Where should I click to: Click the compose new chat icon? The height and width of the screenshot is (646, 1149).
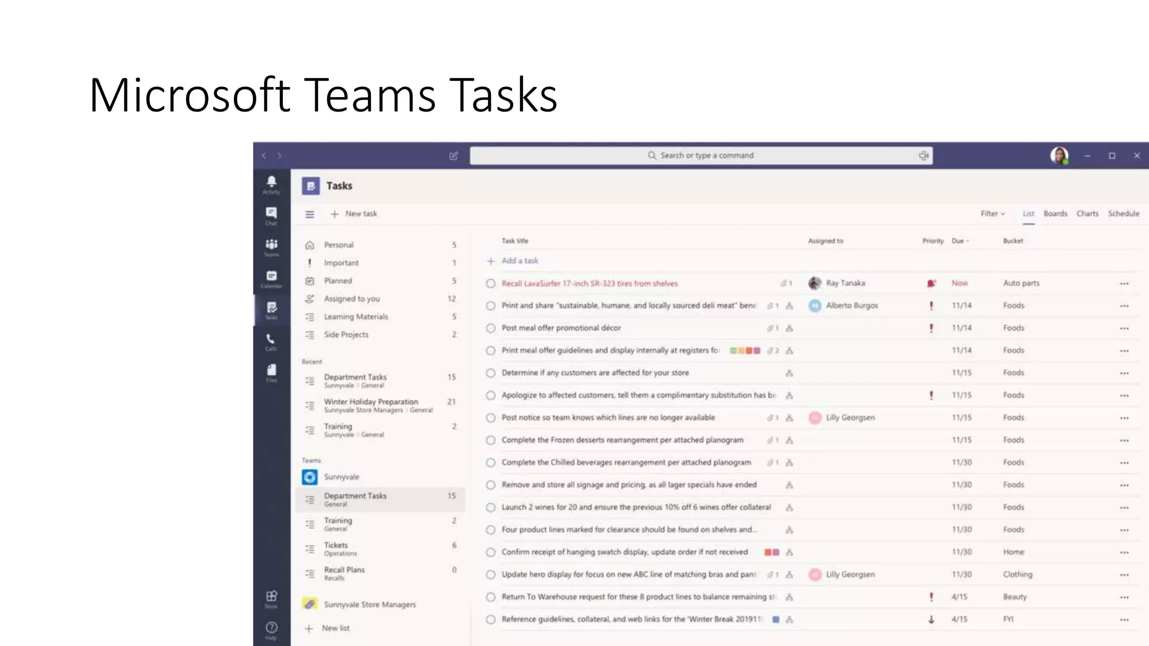pos(453,156)
